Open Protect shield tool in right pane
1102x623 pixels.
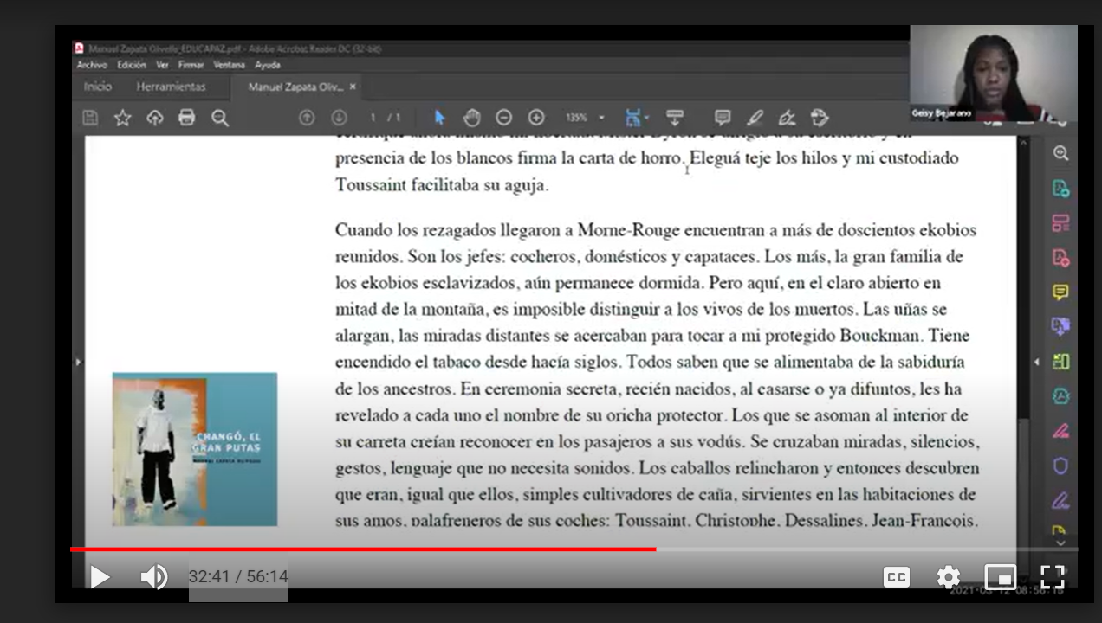click(1060, 466)
